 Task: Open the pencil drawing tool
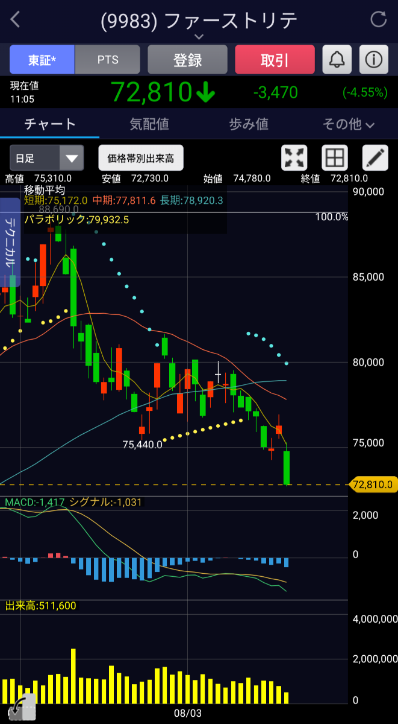[375, 158]
